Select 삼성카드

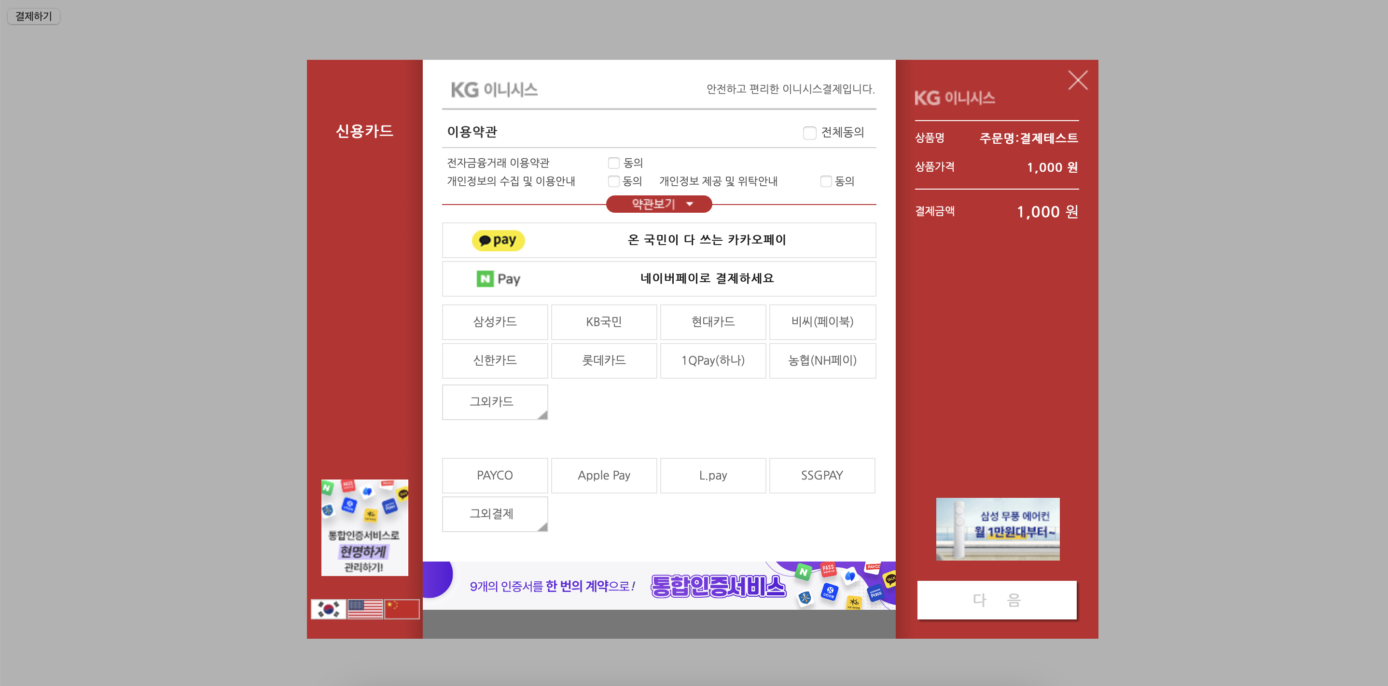point(495,322)
